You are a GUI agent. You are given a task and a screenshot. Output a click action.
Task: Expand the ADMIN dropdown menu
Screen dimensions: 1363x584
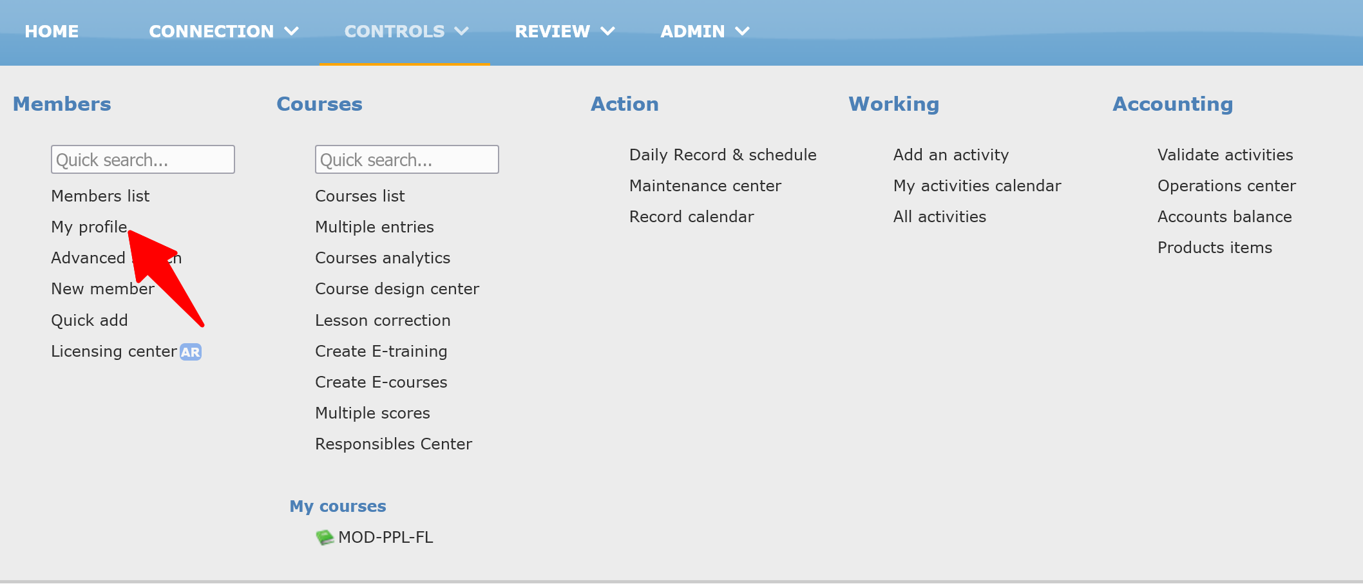705,32
